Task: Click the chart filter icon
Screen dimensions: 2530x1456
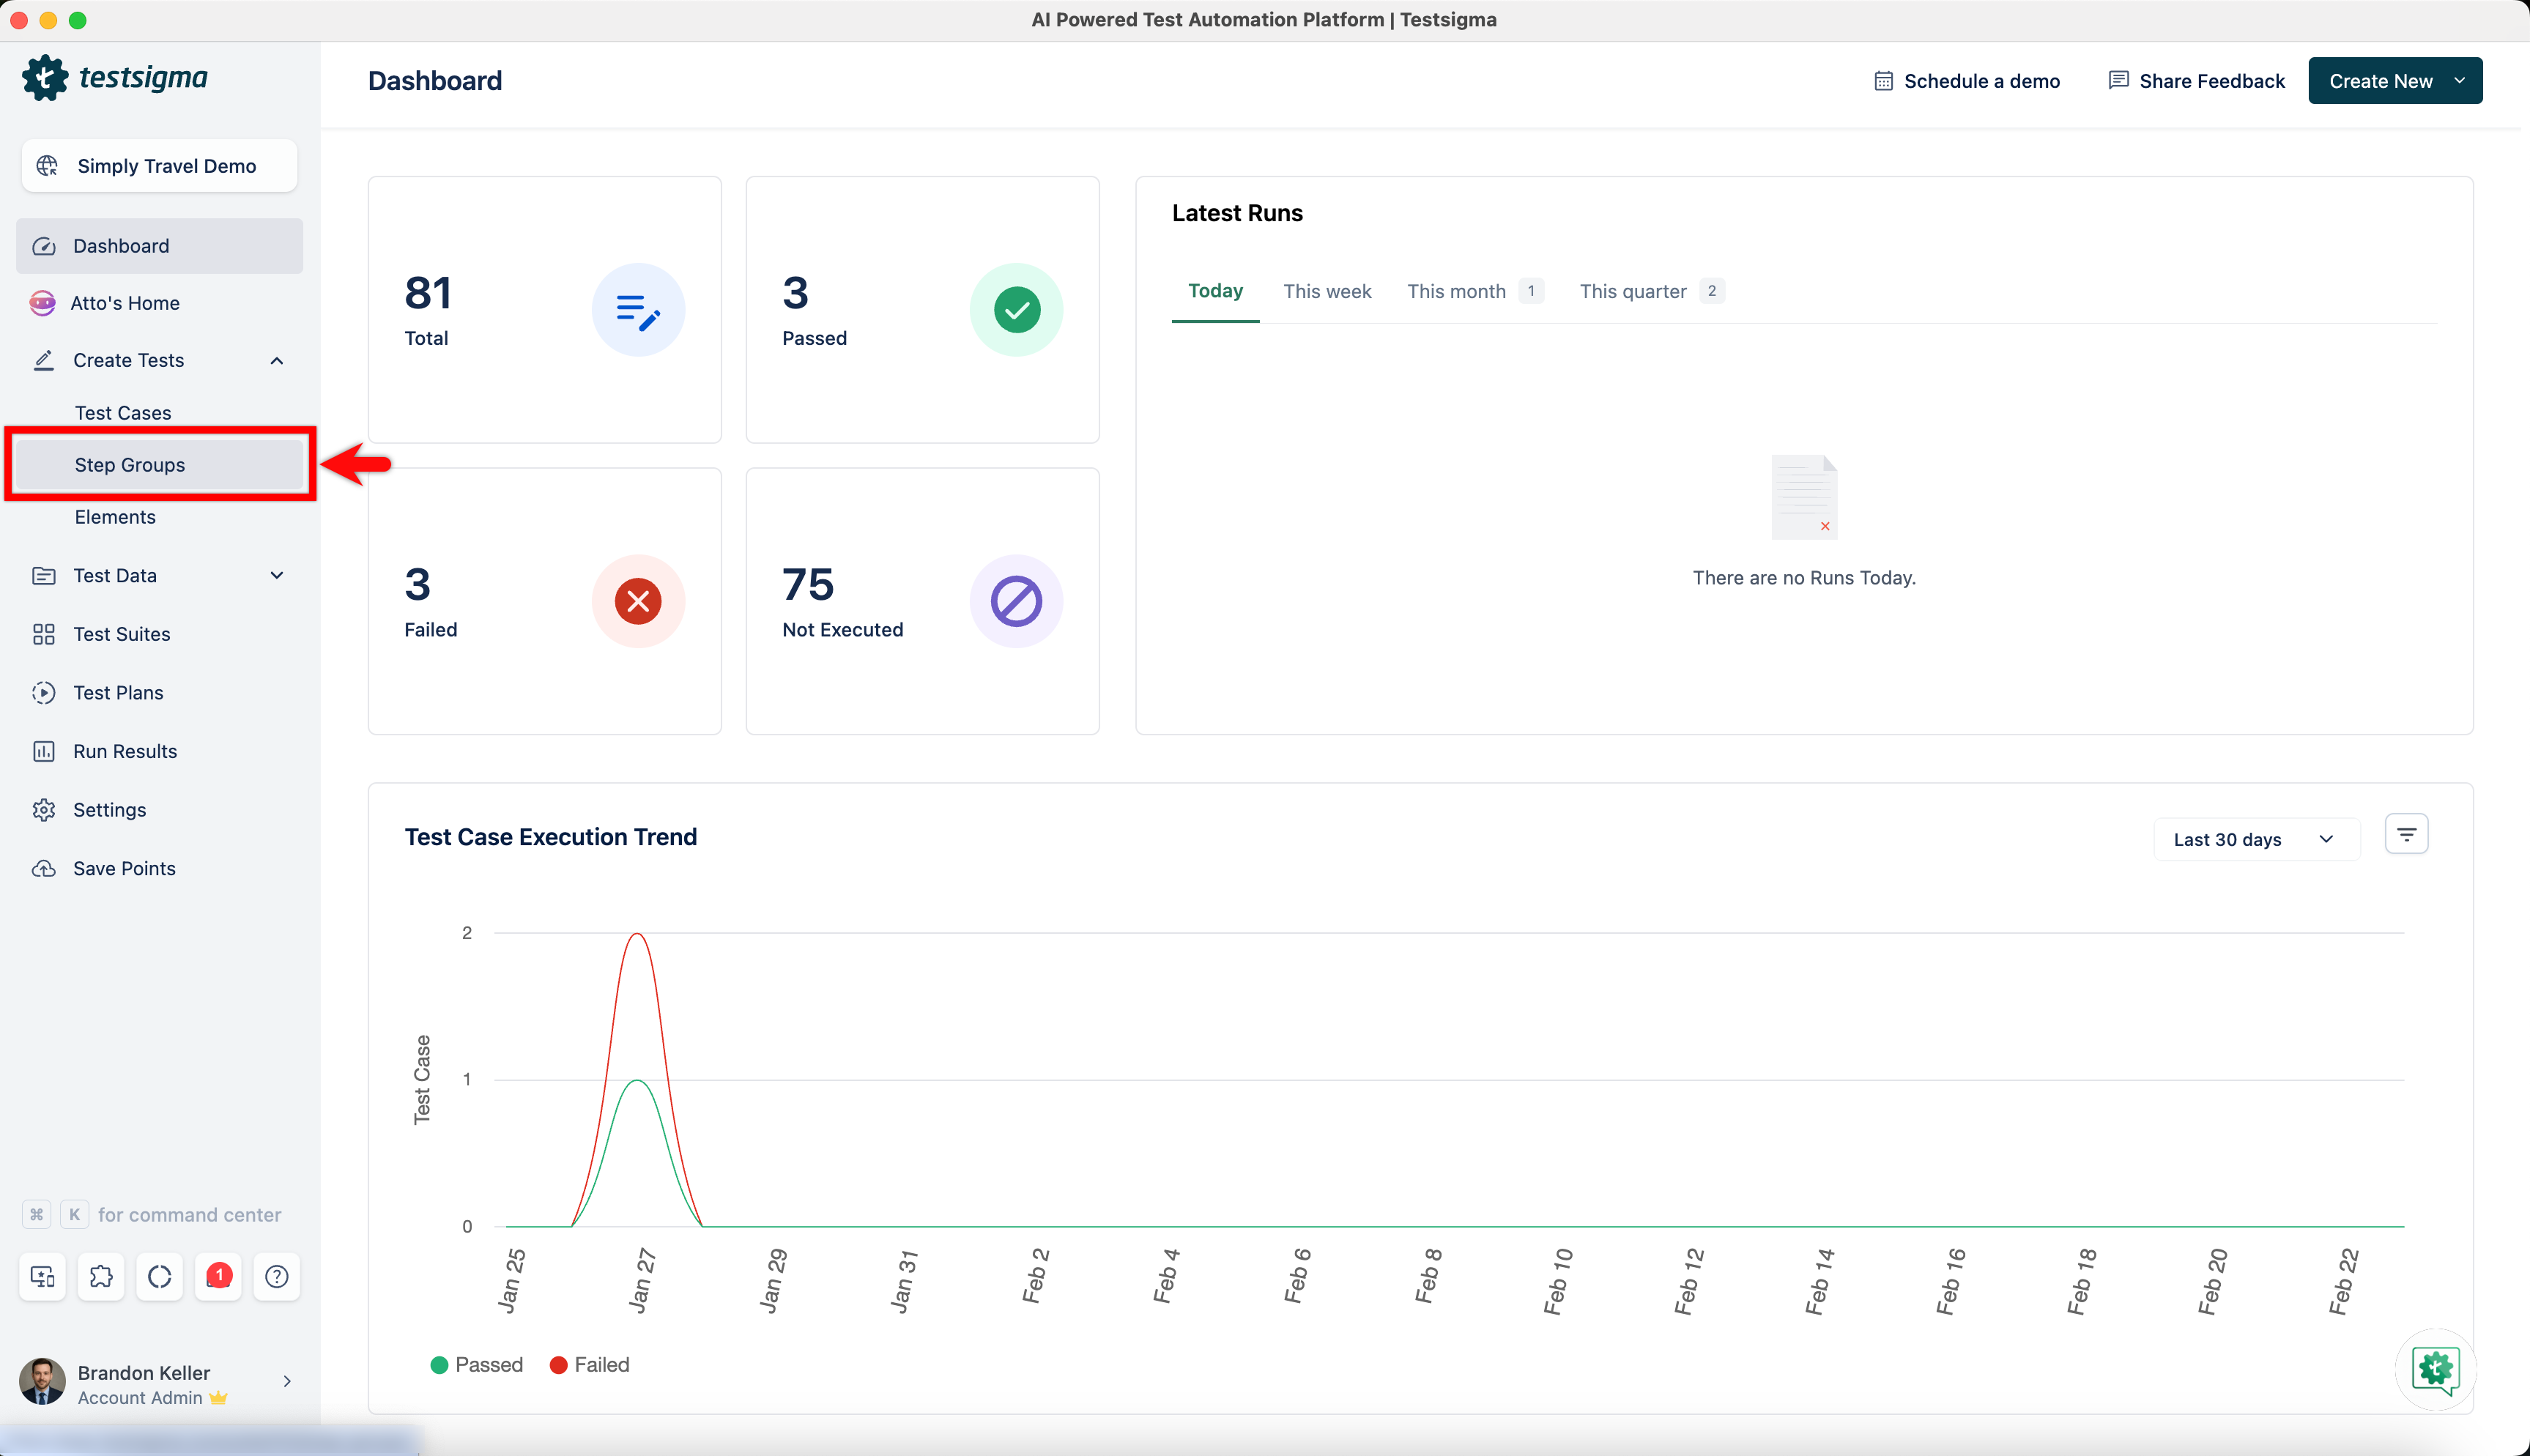Action: point(2406,834)
